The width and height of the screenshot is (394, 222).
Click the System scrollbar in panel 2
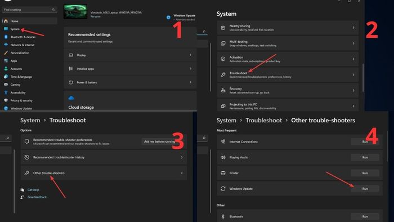[363, 77]
